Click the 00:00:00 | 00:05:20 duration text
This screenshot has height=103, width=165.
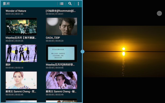(55, 41)
